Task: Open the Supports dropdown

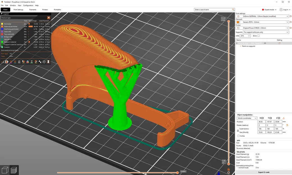Action: coord(266,32)
